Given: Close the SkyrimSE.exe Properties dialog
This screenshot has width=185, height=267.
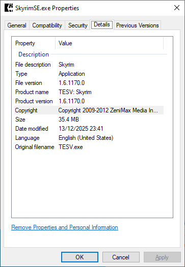Looking at the screenshot, I should coord(177,8).
